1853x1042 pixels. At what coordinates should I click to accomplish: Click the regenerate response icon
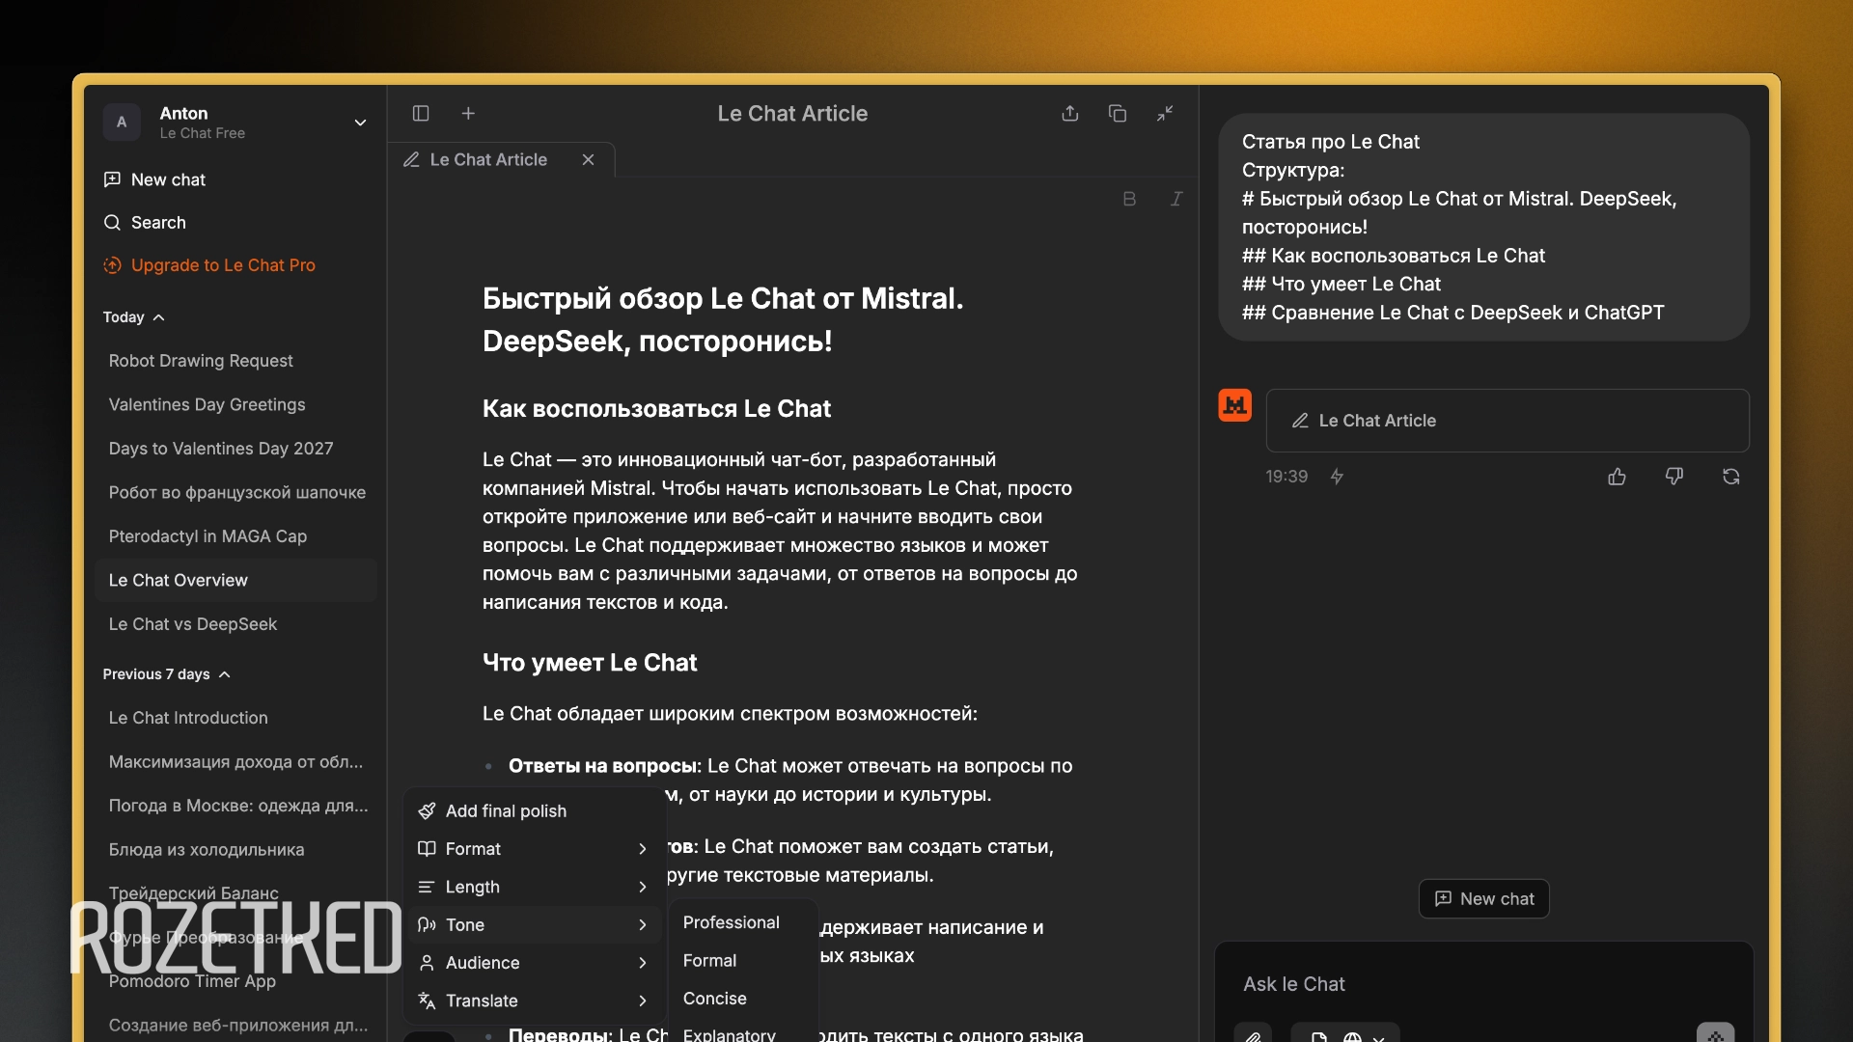point(1731,477)
